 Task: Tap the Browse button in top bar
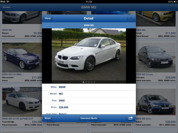pyautogui.click(x=7, y=7)
